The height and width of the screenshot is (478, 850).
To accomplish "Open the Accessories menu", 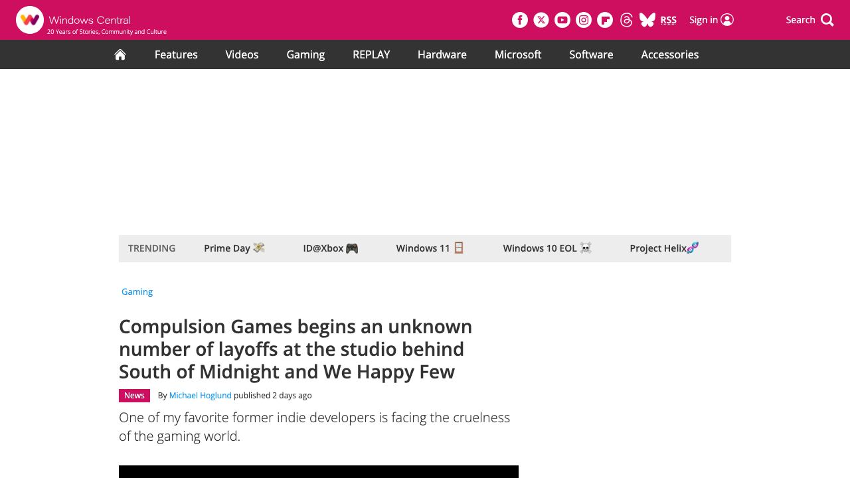I will tap(670, 54).
